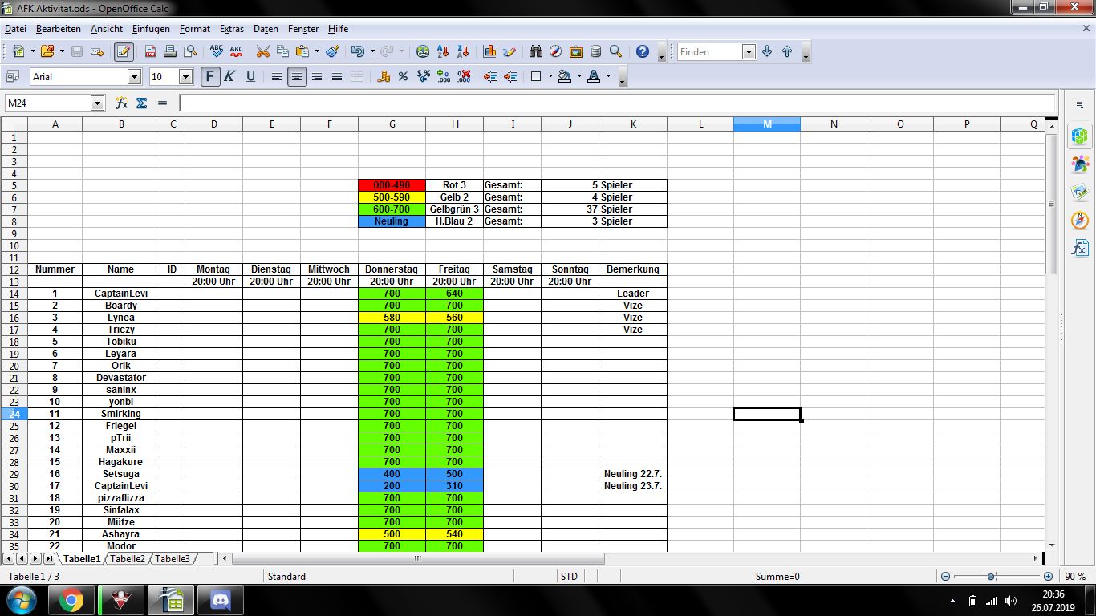1096x616 pixels.
Task: Set Justified alignment
Action: [x=337, y=76]
